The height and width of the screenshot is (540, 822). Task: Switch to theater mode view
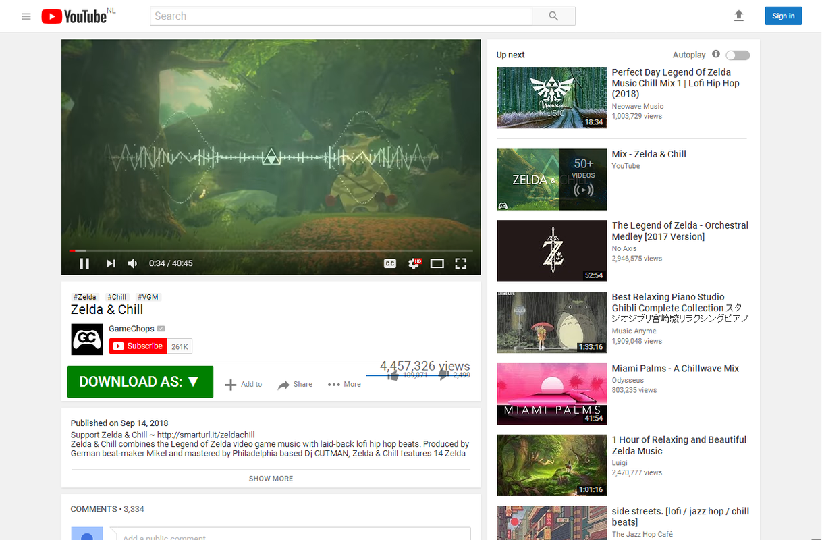[437, 263]
